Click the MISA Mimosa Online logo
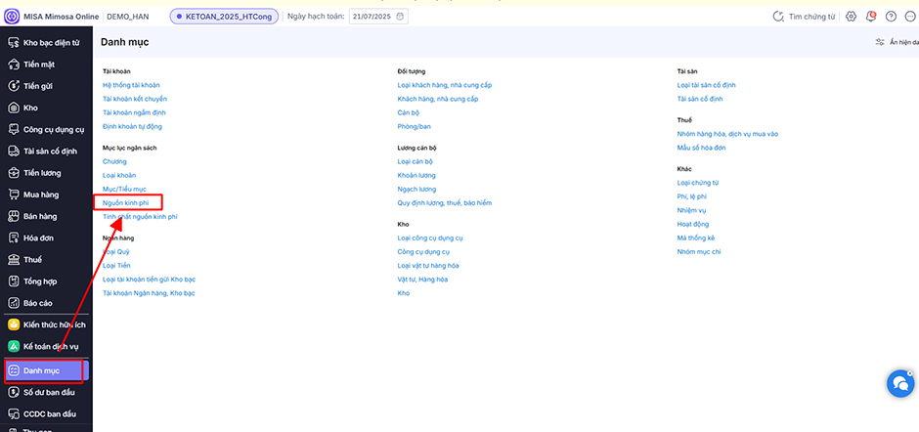 point(12,17)
